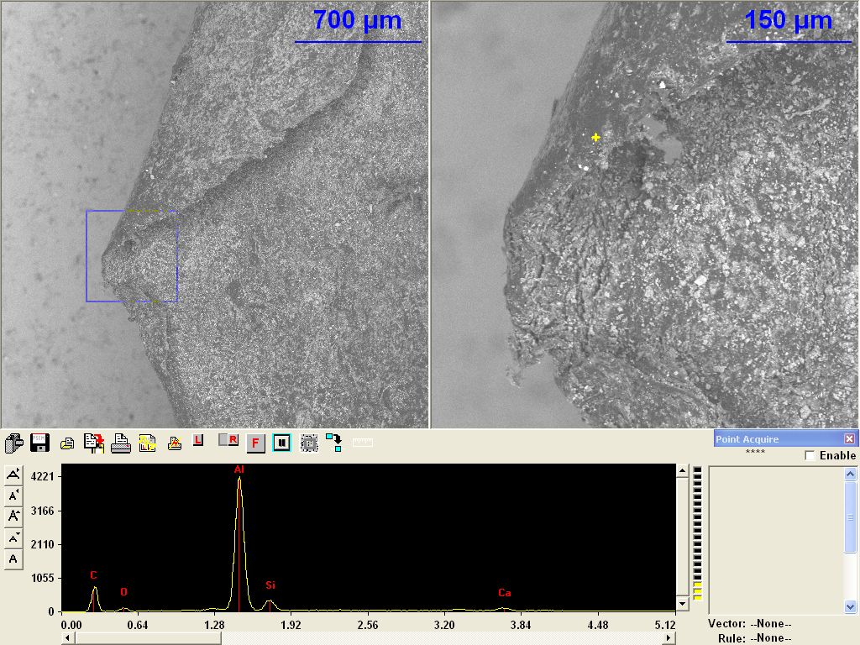Click the report with red star icon
The width and height of the screenshot is (860, 645).
pyautogui.click(x=94, y=443)
